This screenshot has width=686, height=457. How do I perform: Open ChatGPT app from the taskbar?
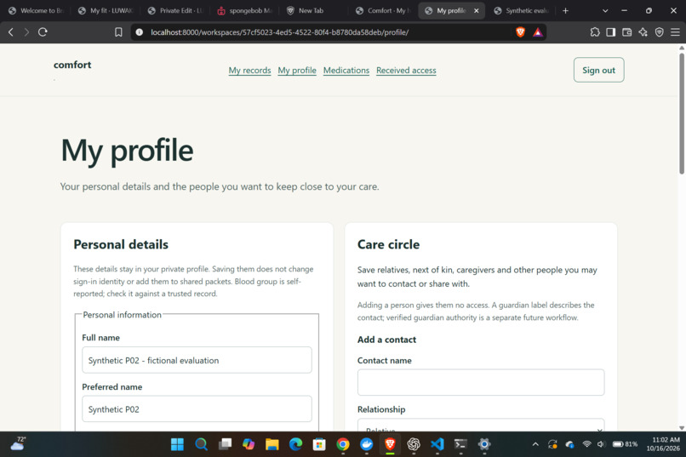[x=414, y=444]
